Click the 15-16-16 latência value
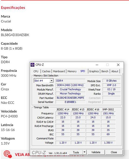Viewport: 129px width, 159px height. pyautogui.click(x=8, y=130)
